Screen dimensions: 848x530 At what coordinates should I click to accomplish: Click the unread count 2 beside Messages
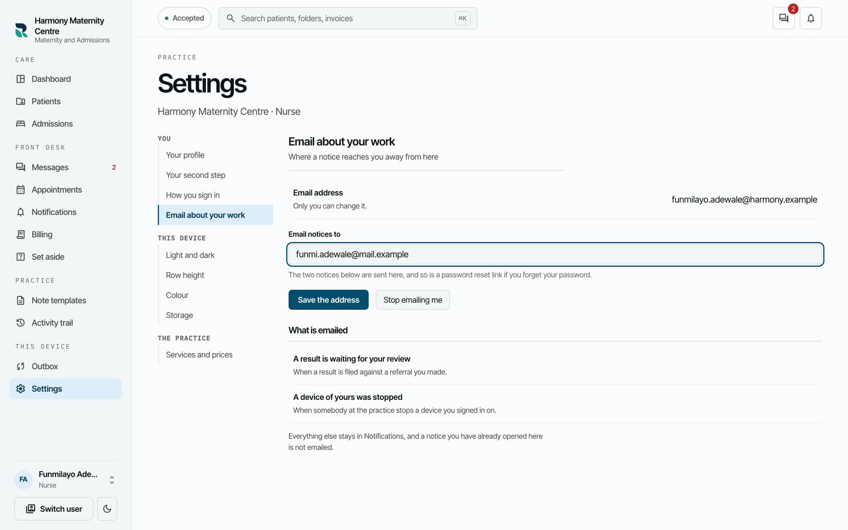pyautogui.click(x=114, y=167)
